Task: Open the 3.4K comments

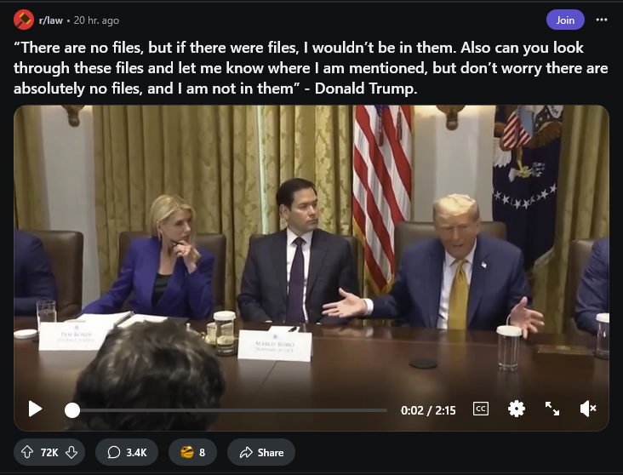Action: 127,452
